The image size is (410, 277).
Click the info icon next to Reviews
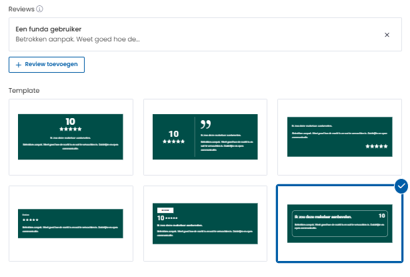(x=40, y=8)
